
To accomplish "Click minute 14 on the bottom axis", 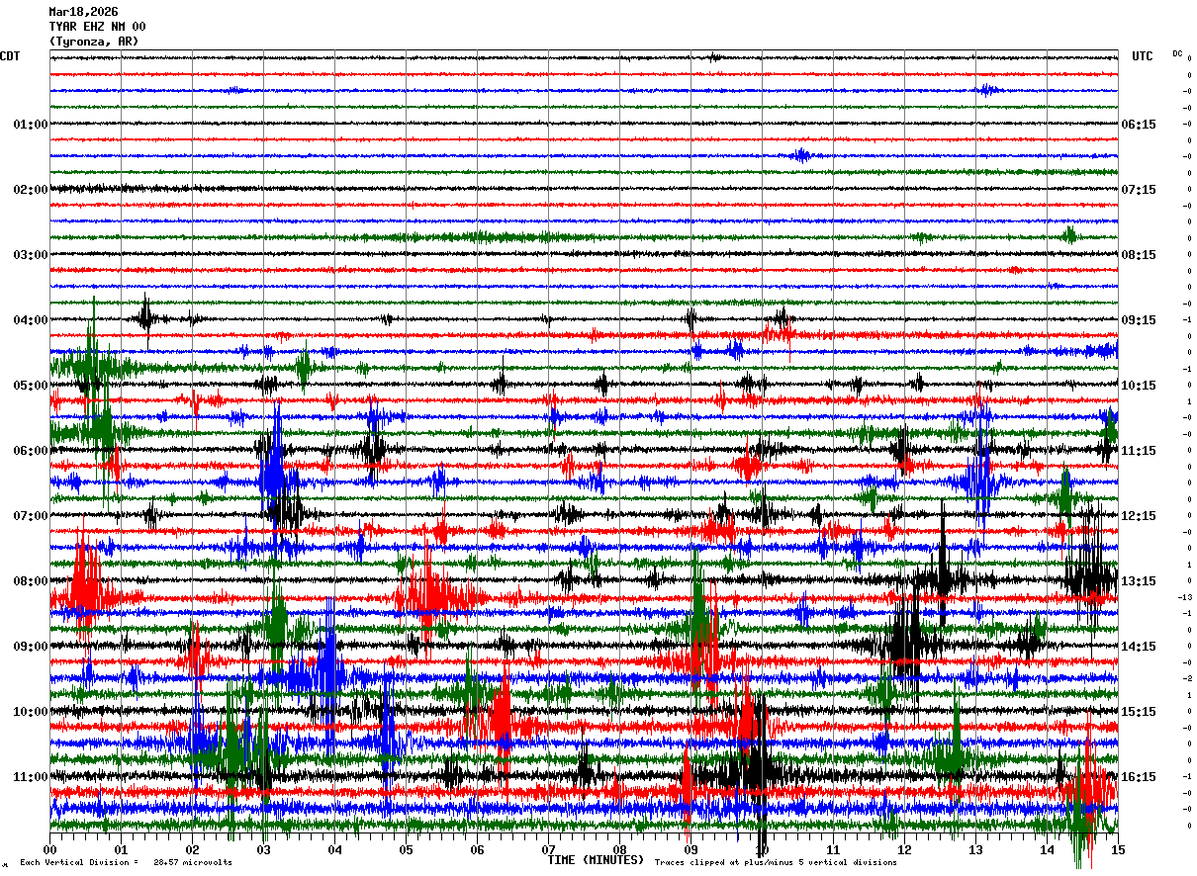I will [x=1048, y=849].
